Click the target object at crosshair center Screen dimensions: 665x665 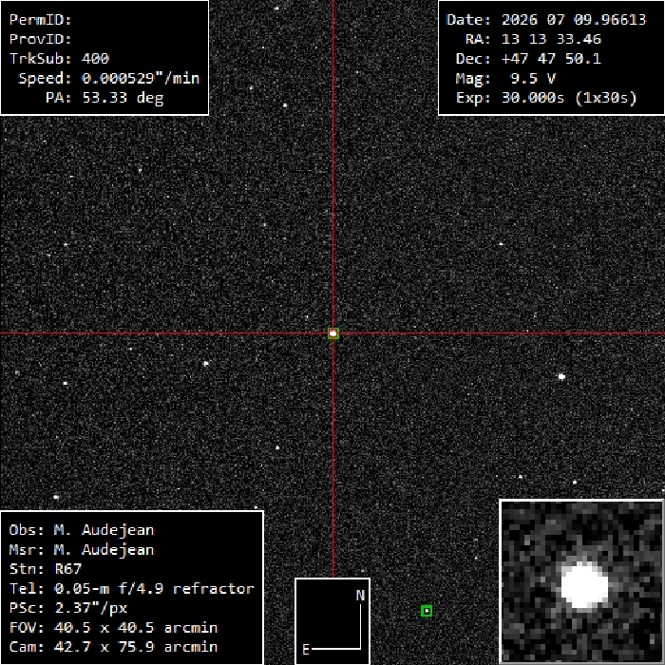[333, 333]
